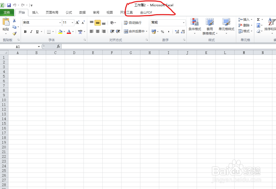Click the Copy icon
276x189 pixels.
pos(14,27)
